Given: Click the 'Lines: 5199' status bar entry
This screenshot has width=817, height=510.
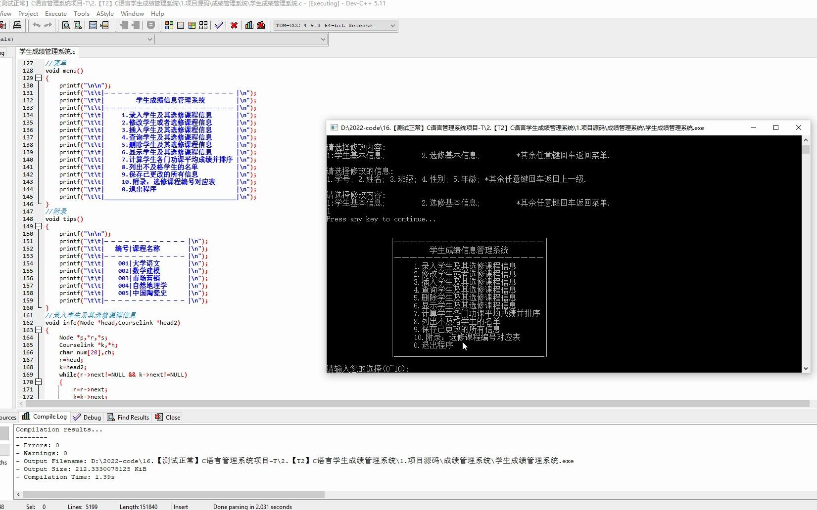Looking at the screenshot, I should 83,507.
